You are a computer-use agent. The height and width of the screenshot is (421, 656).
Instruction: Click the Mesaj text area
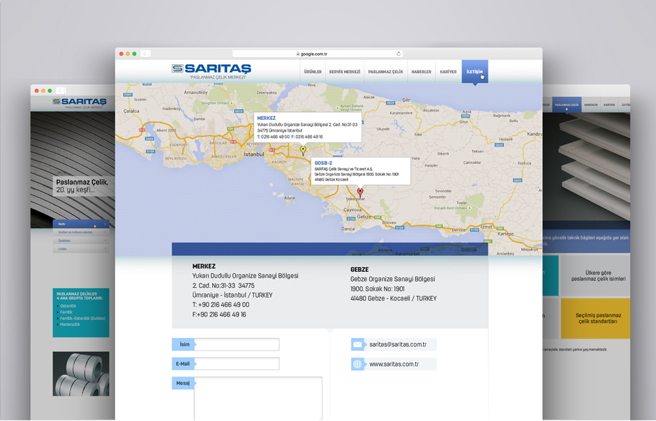(258, 399)
